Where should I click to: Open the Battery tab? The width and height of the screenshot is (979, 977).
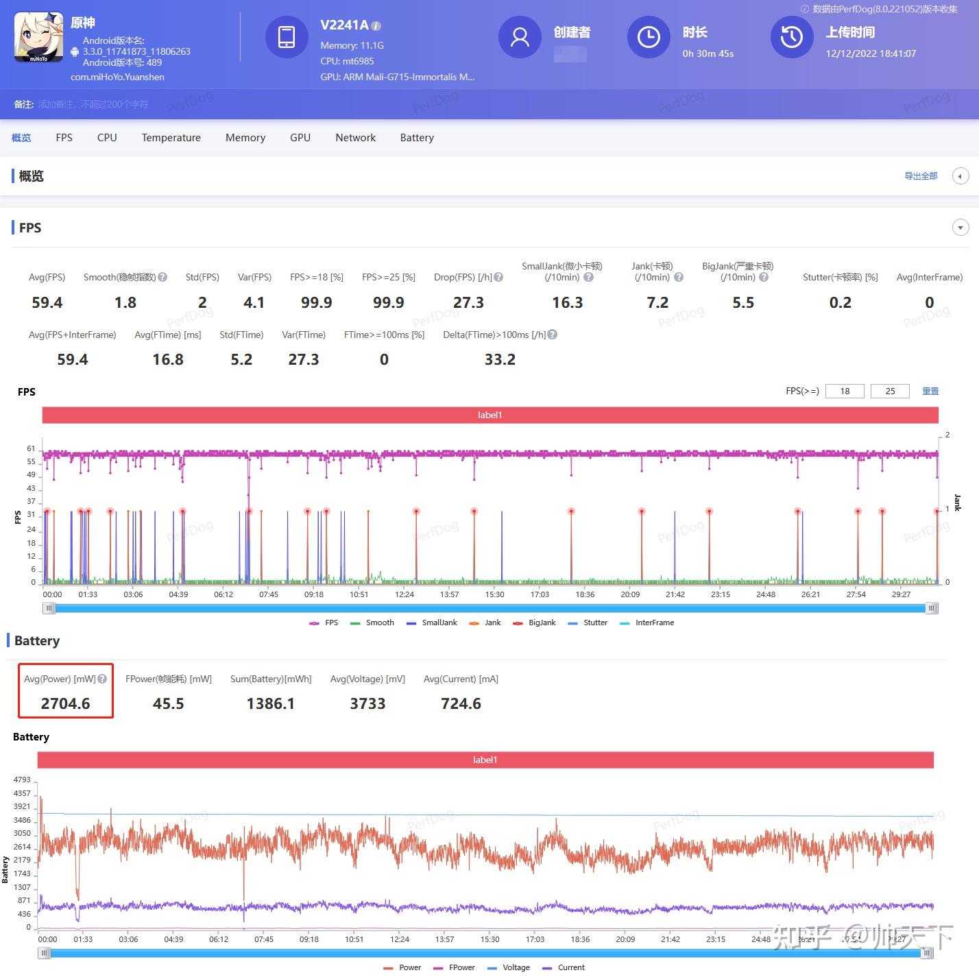417,138
